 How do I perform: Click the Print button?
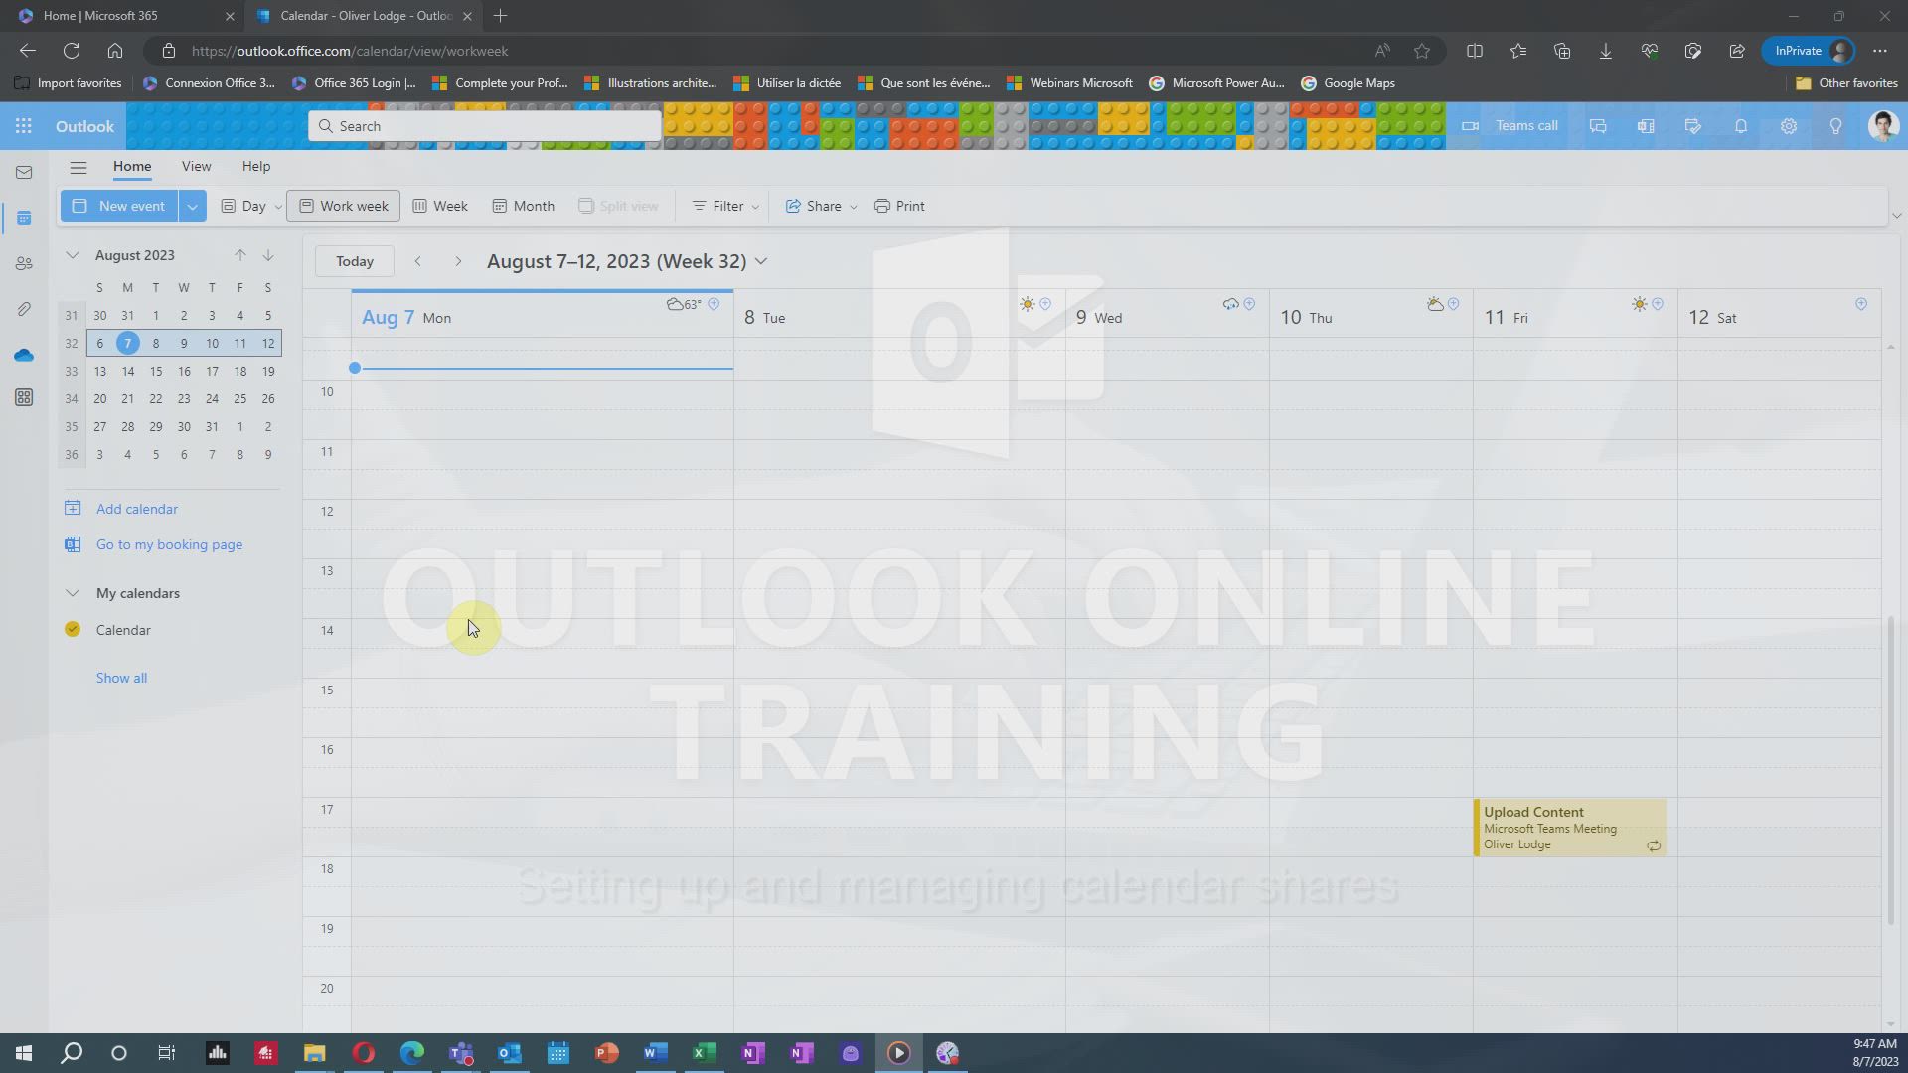899,206
